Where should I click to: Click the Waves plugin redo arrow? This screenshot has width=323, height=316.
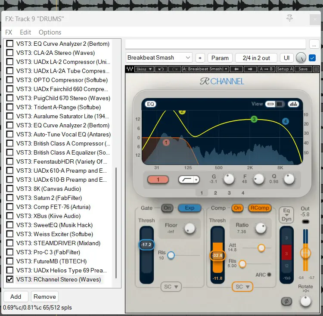tap(174, 69)
